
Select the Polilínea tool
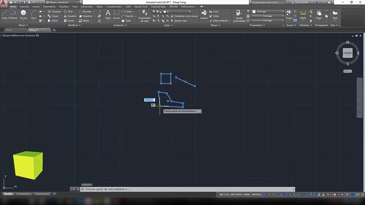[13, 15]
